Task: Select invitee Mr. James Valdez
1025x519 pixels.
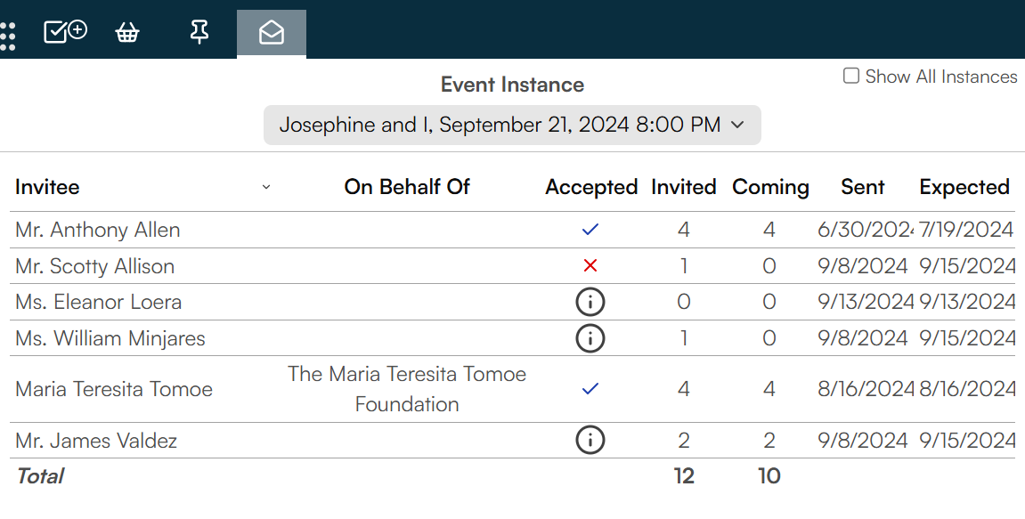Action: [96, 440]
